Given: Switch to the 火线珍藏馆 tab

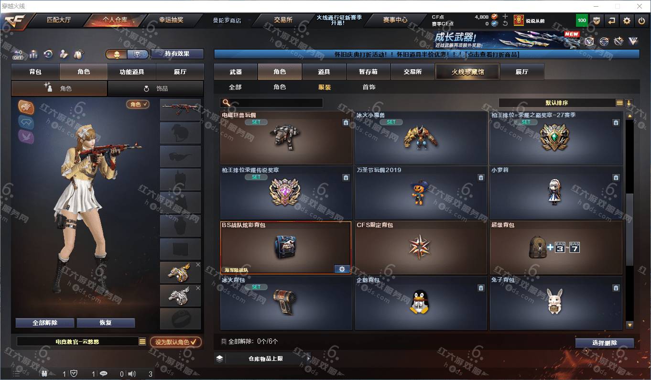Looking at the screenshot, I should point(467,72).
